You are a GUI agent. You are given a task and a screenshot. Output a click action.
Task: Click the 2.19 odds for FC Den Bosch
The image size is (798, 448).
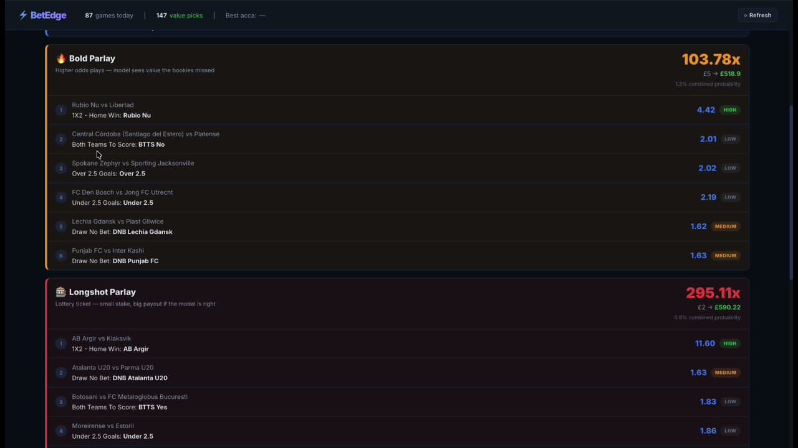(708, 197)
